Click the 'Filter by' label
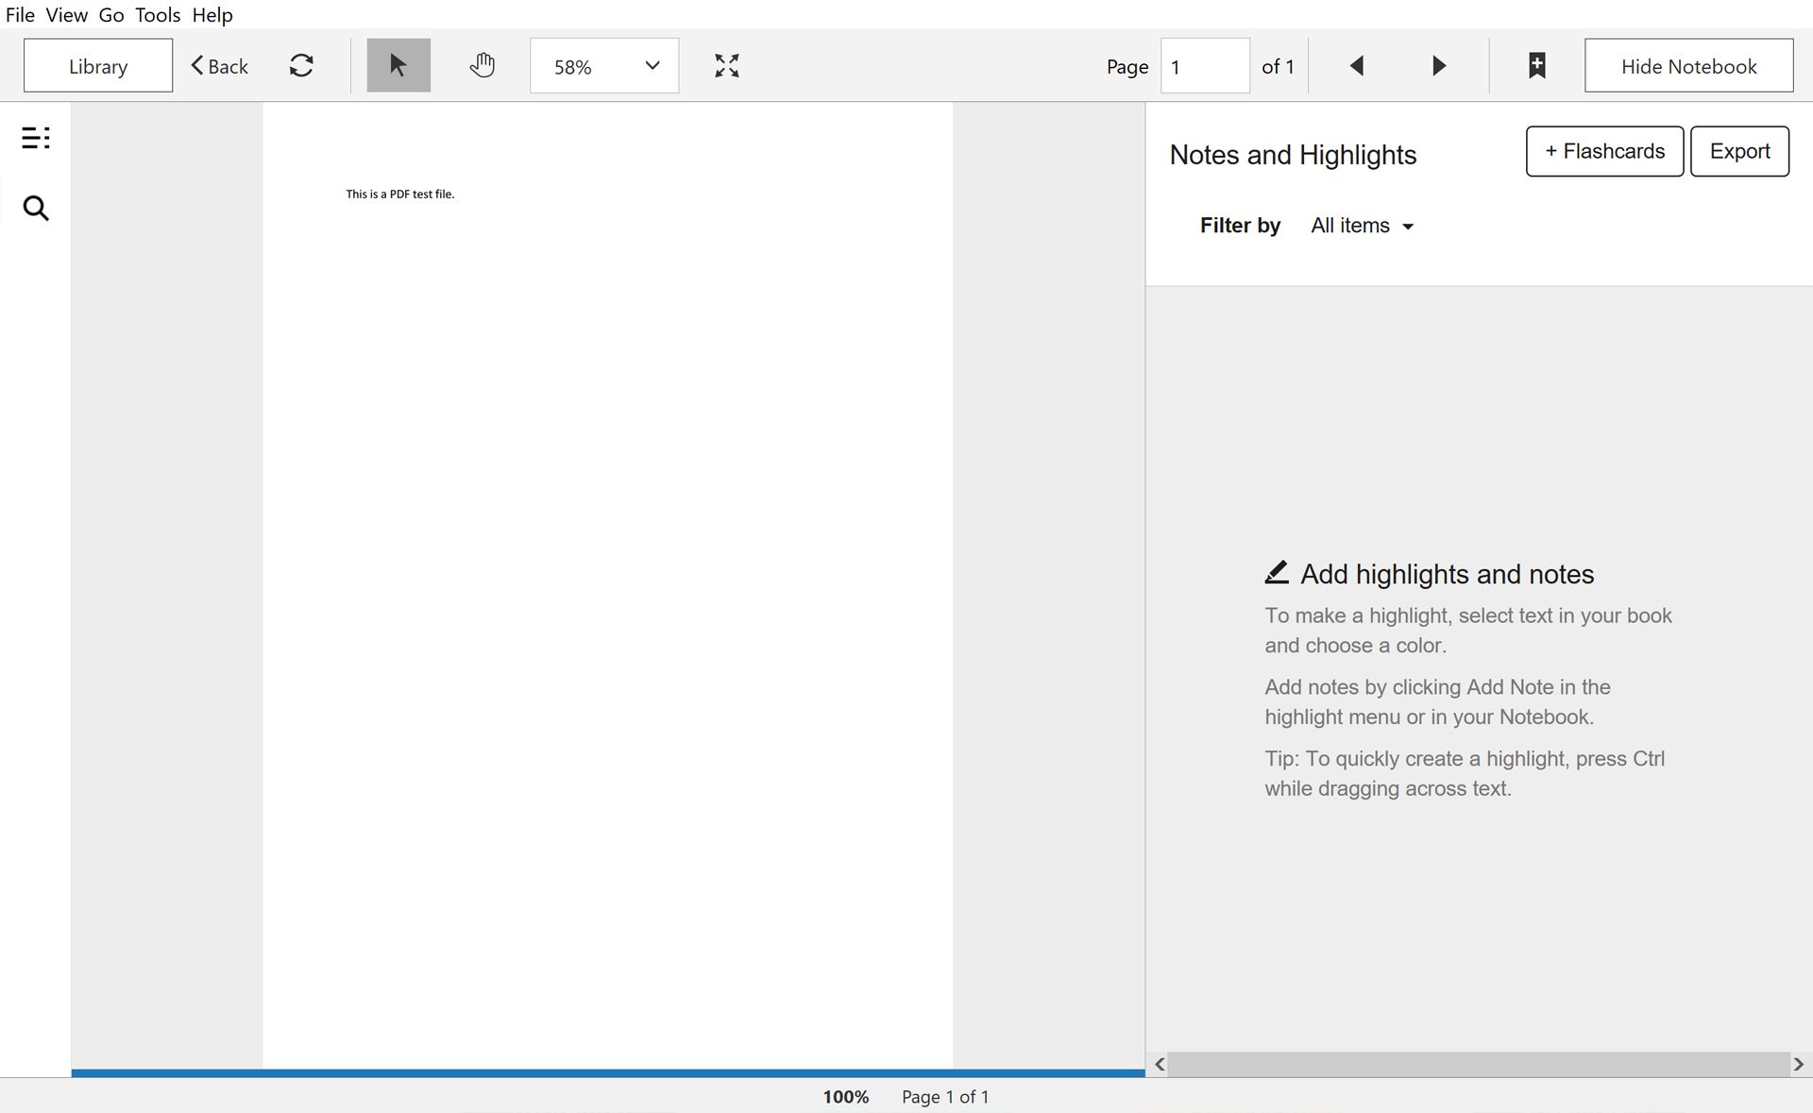The image size is (1813, 1113). 1240,226
